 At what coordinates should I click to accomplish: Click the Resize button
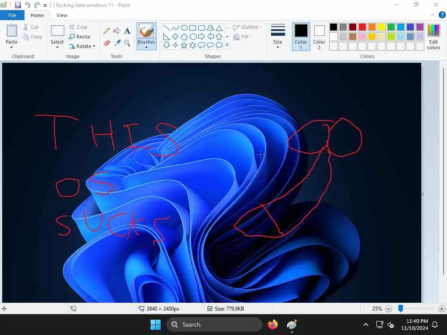[79, 37]
